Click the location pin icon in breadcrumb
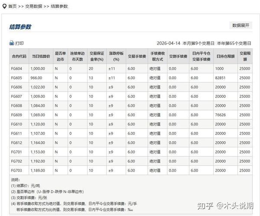260x216 pixels. 4,6
